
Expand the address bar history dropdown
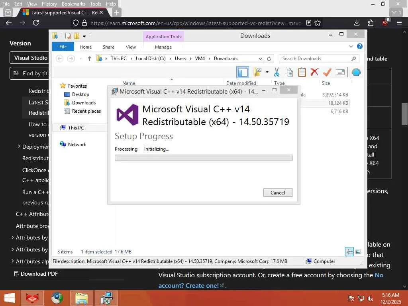coord(260,59)
